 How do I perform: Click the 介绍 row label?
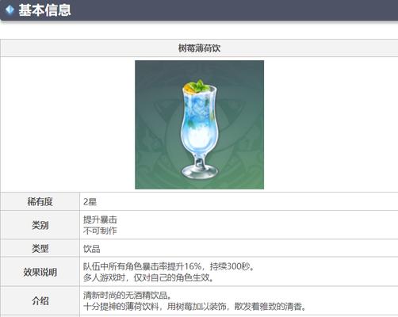pyautogui.click(x=40, y=300)
